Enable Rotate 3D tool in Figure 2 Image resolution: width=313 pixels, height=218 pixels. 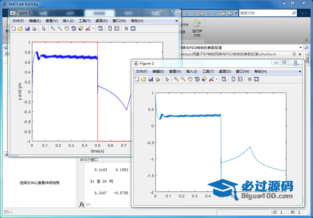coord(197,79)
